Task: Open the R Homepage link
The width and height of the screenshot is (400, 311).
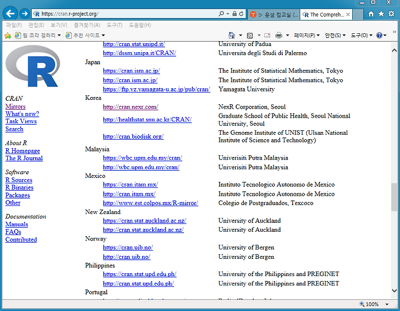Action: coord(23,151)
